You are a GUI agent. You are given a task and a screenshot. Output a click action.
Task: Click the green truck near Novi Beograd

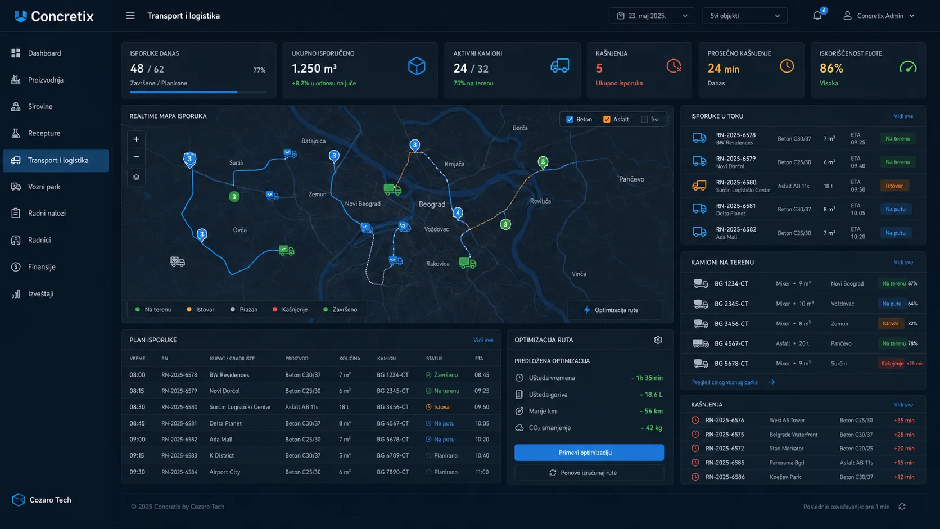coord(392,190)
